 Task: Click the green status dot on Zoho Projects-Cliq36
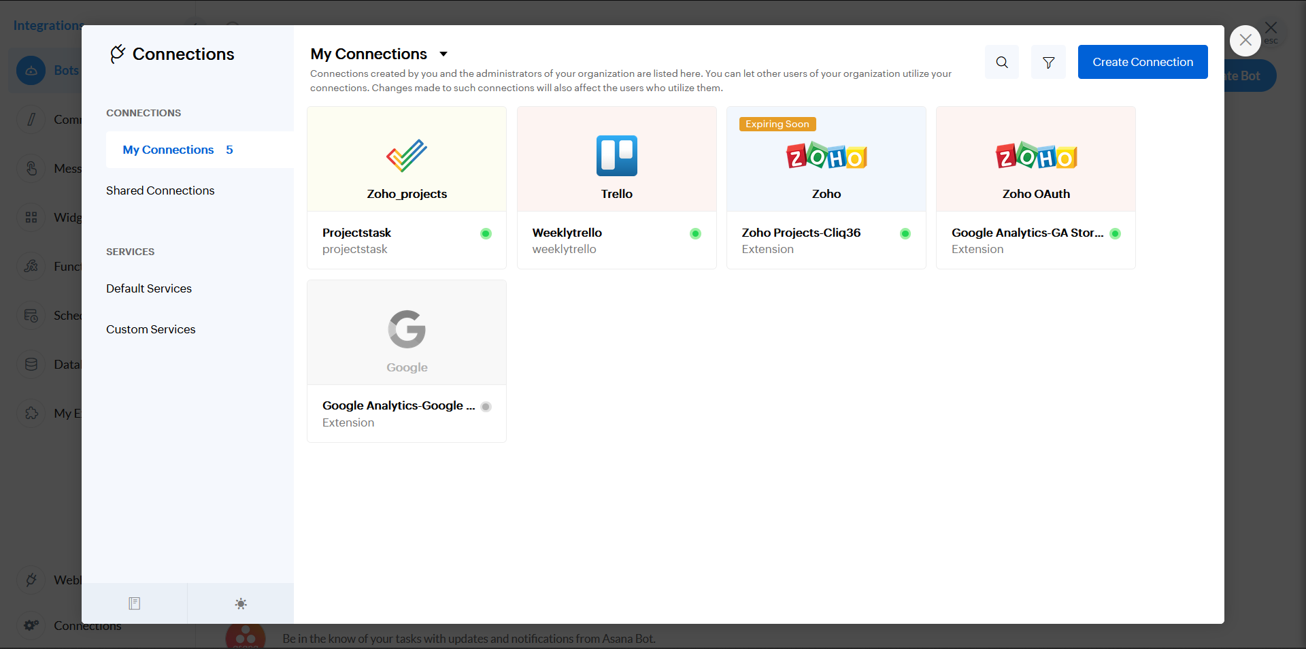pos(905,233)
